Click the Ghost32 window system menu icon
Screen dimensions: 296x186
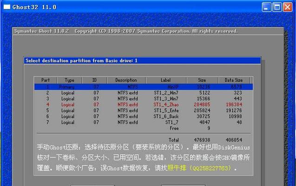tap(7, 7)
